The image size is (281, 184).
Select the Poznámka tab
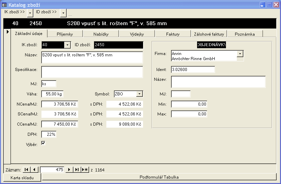coord(245,34)
